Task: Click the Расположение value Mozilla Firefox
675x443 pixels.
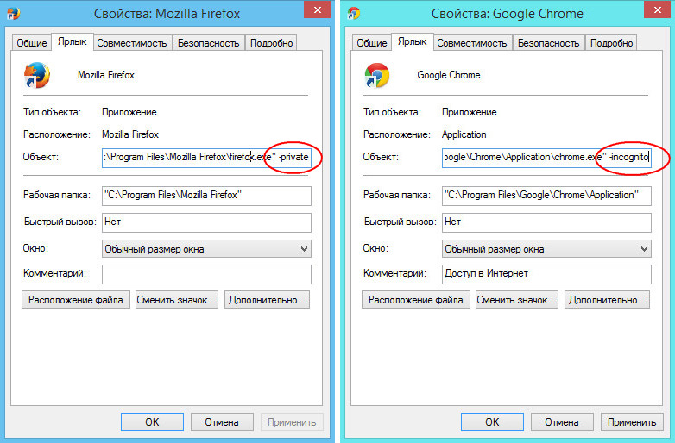Action: coord(130,134)
